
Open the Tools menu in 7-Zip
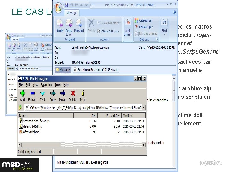coord(57,85)
